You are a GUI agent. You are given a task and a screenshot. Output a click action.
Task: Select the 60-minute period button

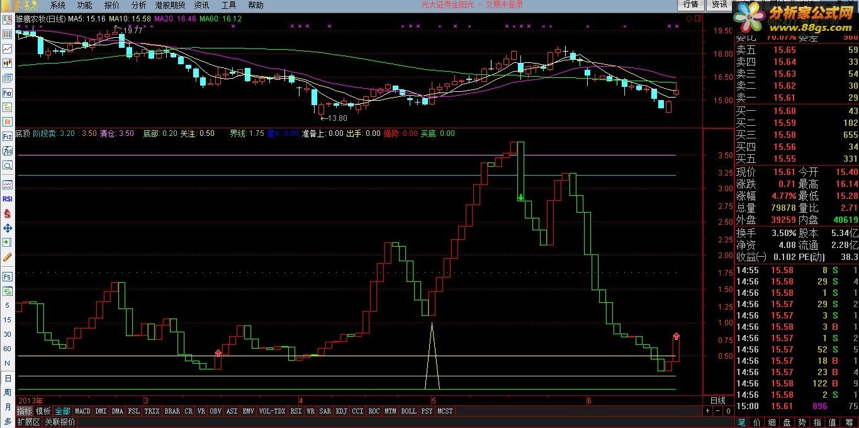[x=8, y=349]
